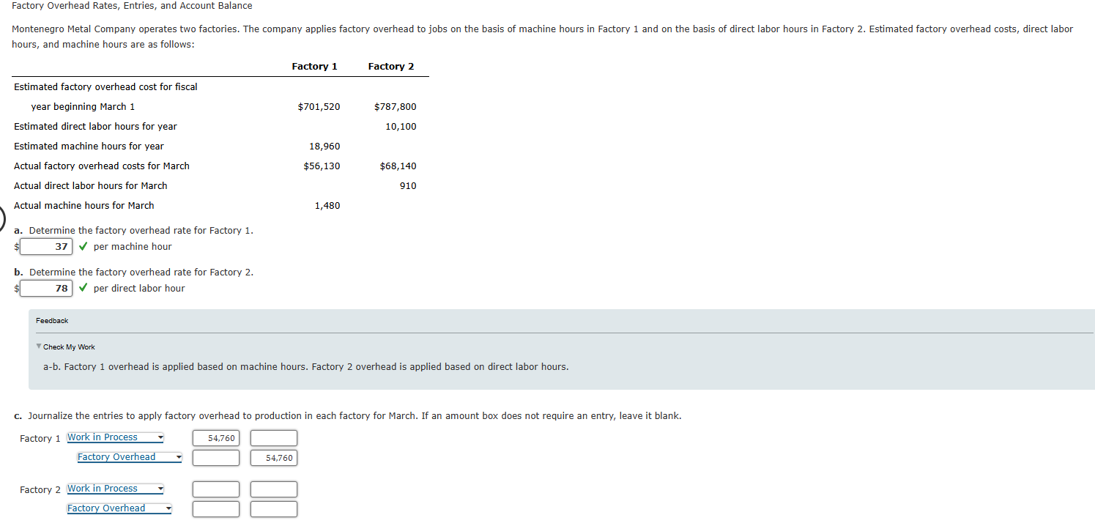Click the Factory 2 overhead rate input showing 78
Viewport: 1095px width, 526px height.
pos(45,288)
